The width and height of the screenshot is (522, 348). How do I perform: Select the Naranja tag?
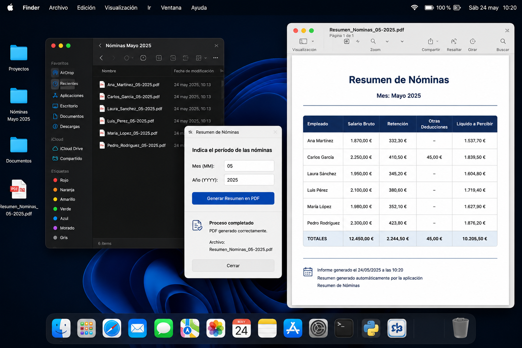click(x=64, y=190)
